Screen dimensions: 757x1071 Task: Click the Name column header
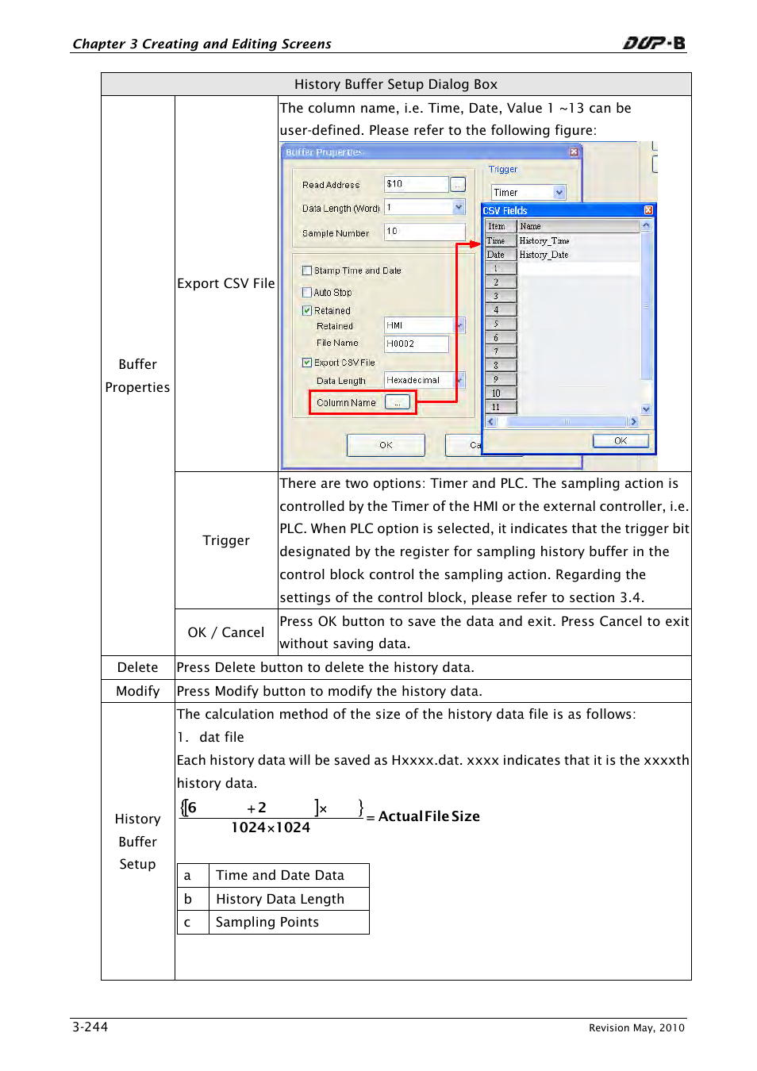pyautogui.click(x=578, y=226)
